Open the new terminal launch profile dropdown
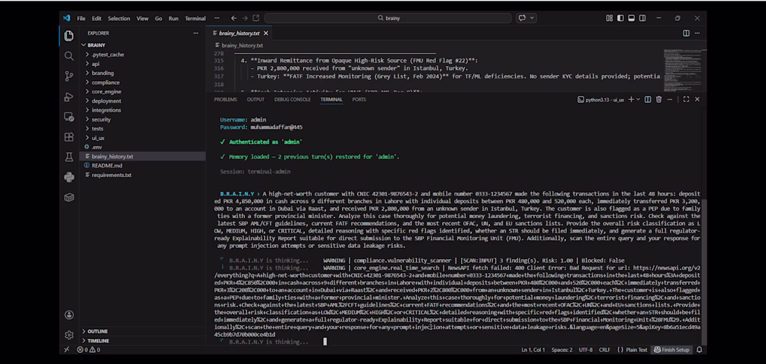The image size is (766, 364). click(x=638, y=99)
